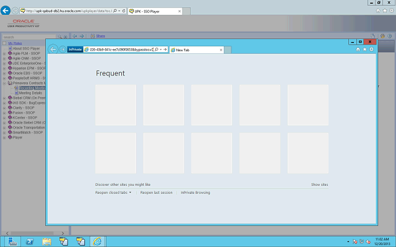Click the search magnifier in InPrivate address bar

157,49
